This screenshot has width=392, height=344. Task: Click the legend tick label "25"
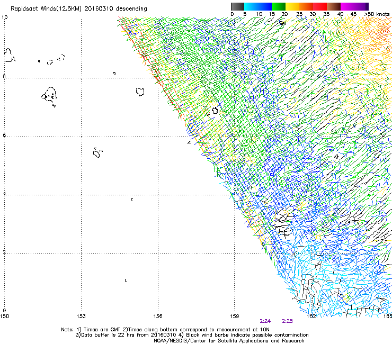coord(299,14)
